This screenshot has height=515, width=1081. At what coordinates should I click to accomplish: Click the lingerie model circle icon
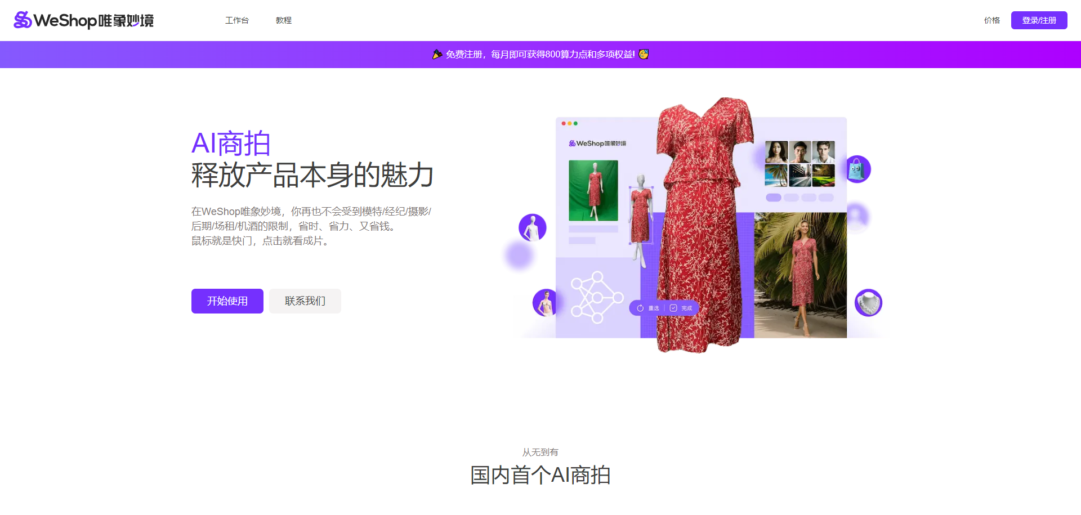[x=544, y=303]
